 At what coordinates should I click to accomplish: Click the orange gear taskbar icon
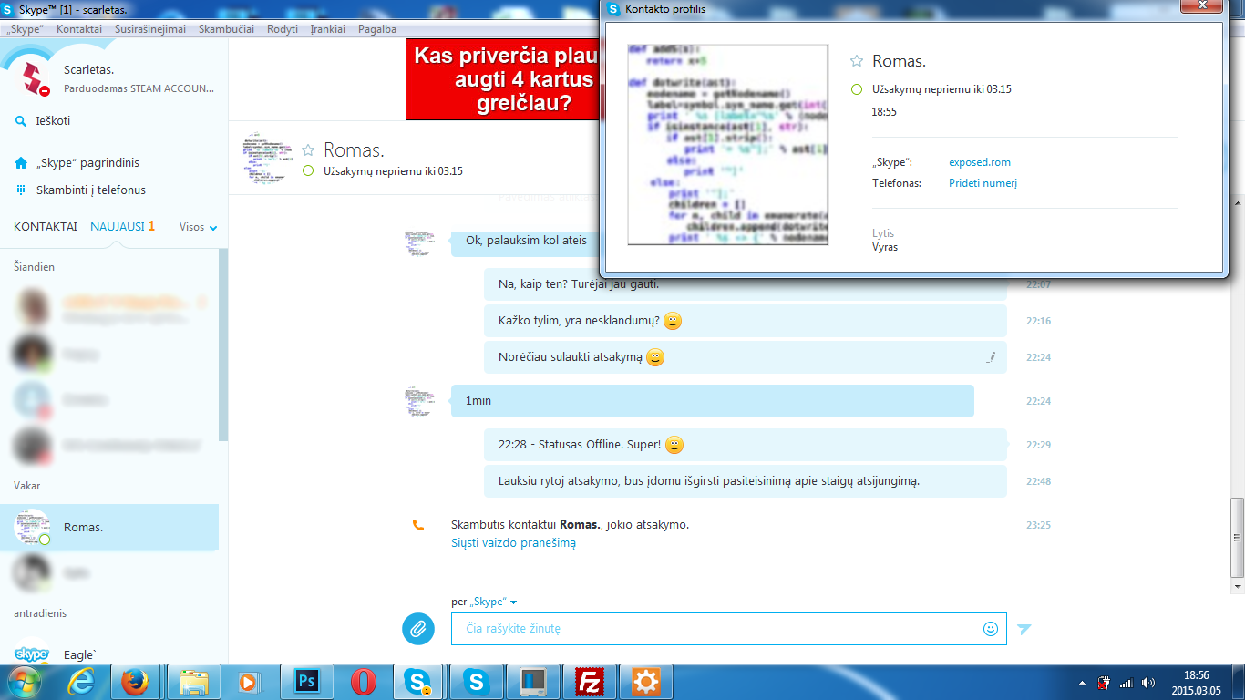click(646, 682)
